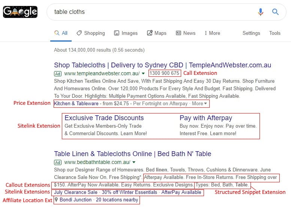Viewport: 291px width, 207px height.
Task: Open the Maps tab
Action: point(157,33)
